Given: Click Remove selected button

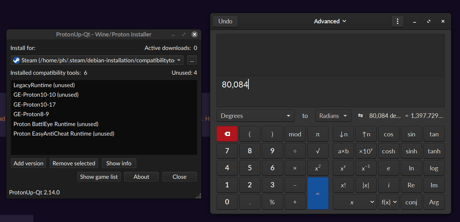Looking at the screenshot, I should [74, 163].
